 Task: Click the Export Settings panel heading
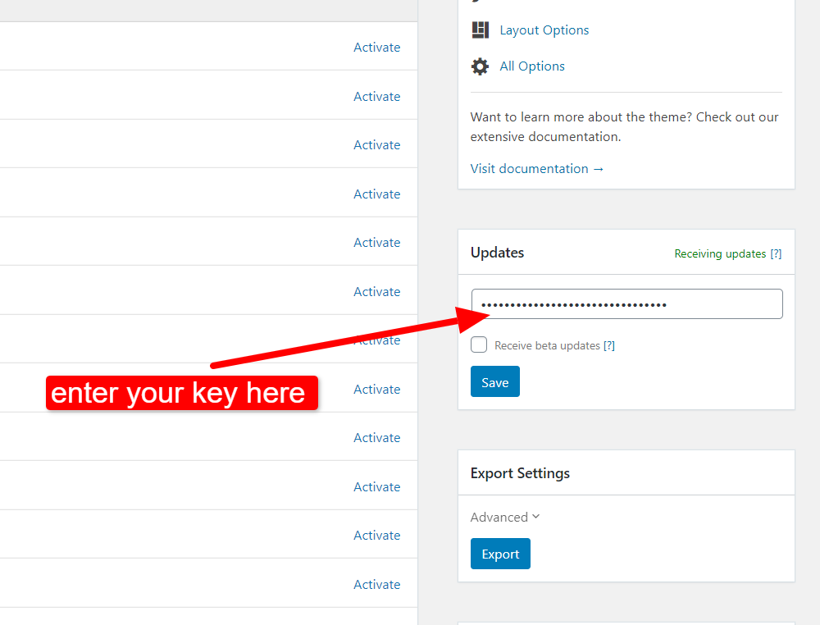point(520,473)
